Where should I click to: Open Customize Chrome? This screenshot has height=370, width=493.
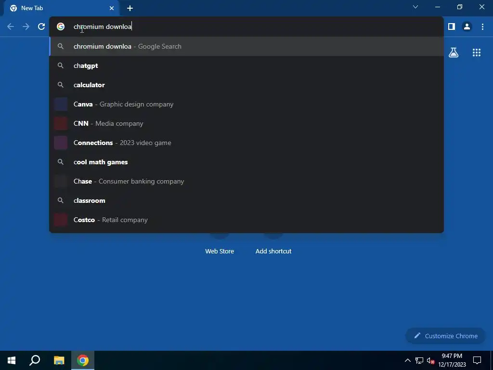click(445, 336)
